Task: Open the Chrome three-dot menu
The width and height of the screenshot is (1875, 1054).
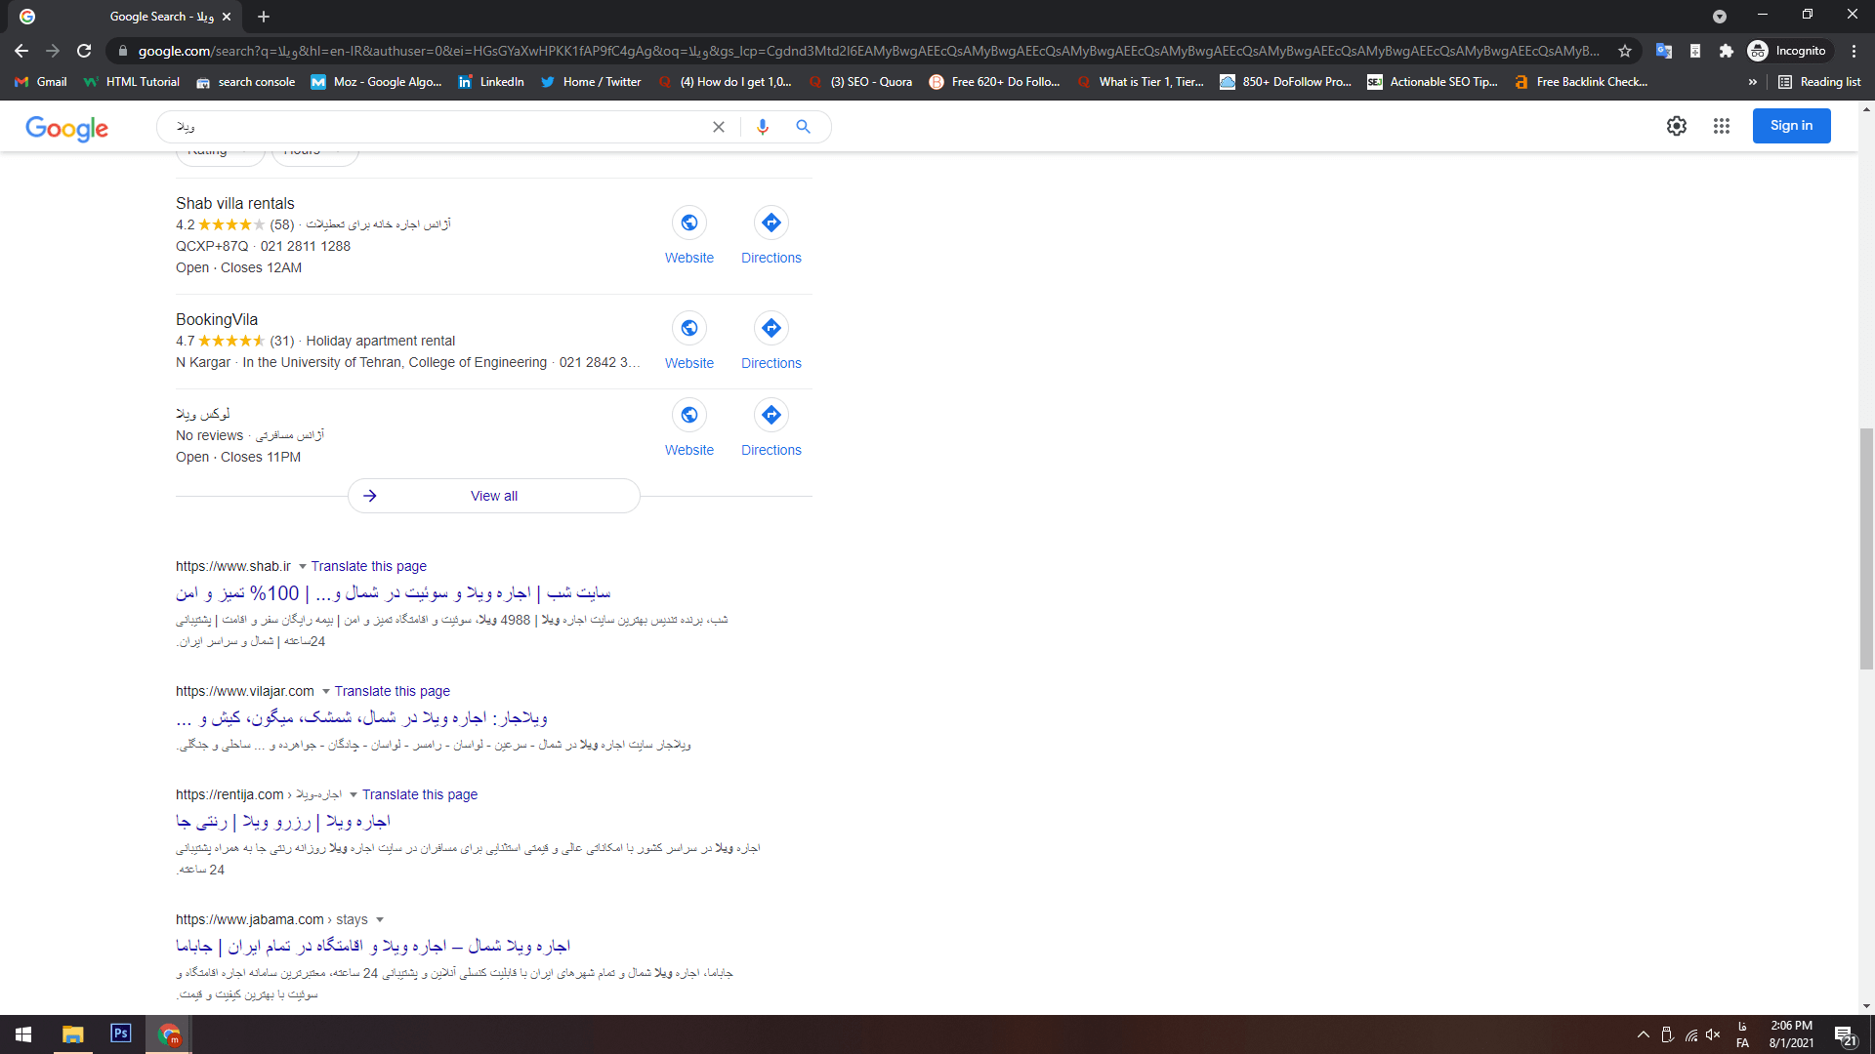Action: [1854, 51]
